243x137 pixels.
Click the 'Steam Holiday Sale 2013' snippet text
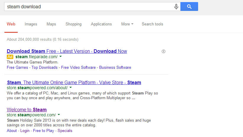click(79, 123)
